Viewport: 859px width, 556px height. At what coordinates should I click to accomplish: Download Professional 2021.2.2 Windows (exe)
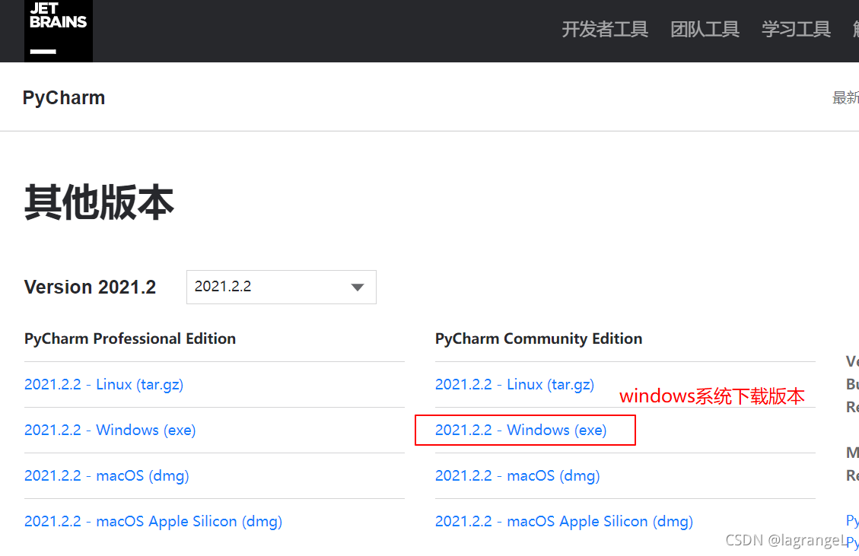(110, 430)
